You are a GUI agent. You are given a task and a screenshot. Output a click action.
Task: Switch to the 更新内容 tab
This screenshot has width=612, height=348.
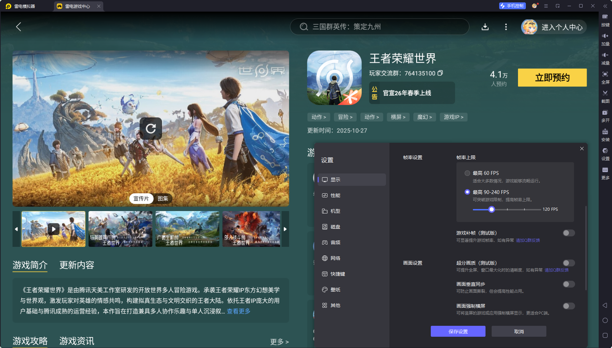(x=77, y=265)
